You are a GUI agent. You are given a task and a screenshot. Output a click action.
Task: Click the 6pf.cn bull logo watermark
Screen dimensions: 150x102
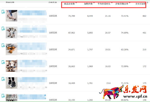tap(123, 92)
